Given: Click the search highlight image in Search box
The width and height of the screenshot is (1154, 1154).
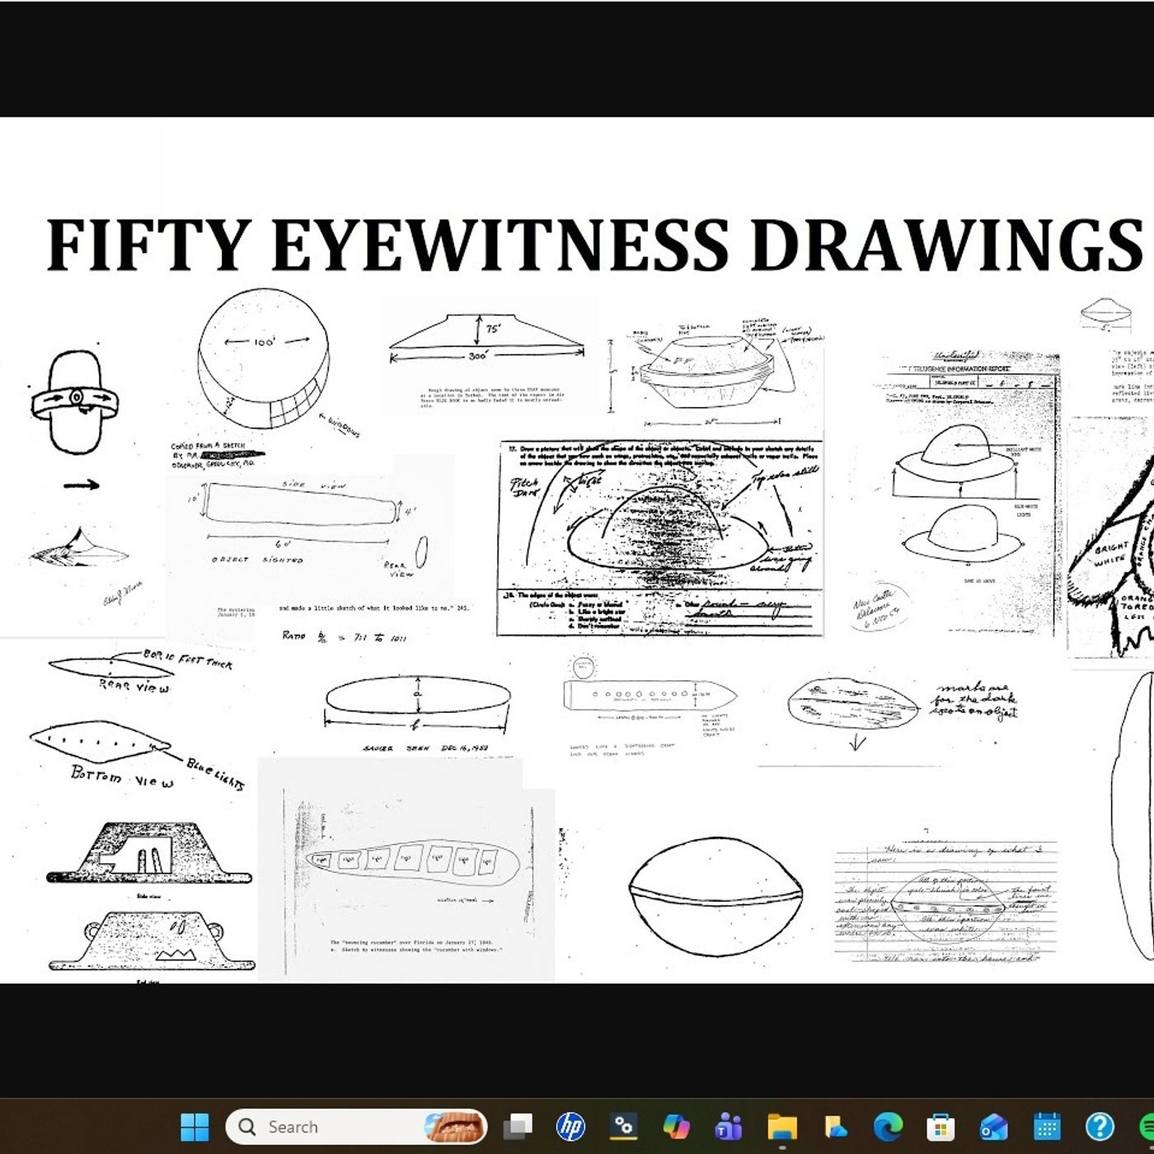Looking at the screenshot, I should coord(452,1127).
